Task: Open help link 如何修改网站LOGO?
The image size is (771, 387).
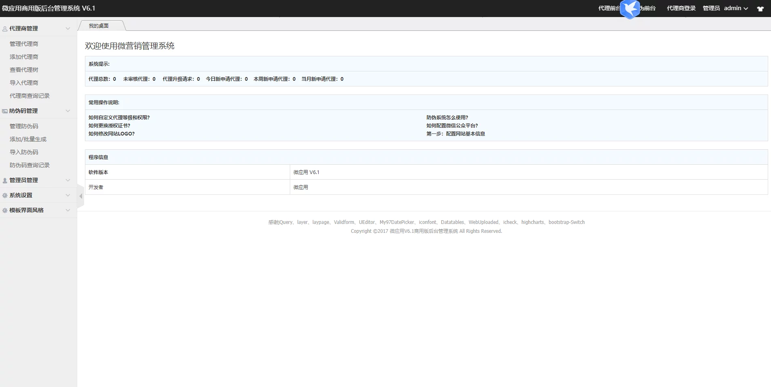Action: (111, 134)
